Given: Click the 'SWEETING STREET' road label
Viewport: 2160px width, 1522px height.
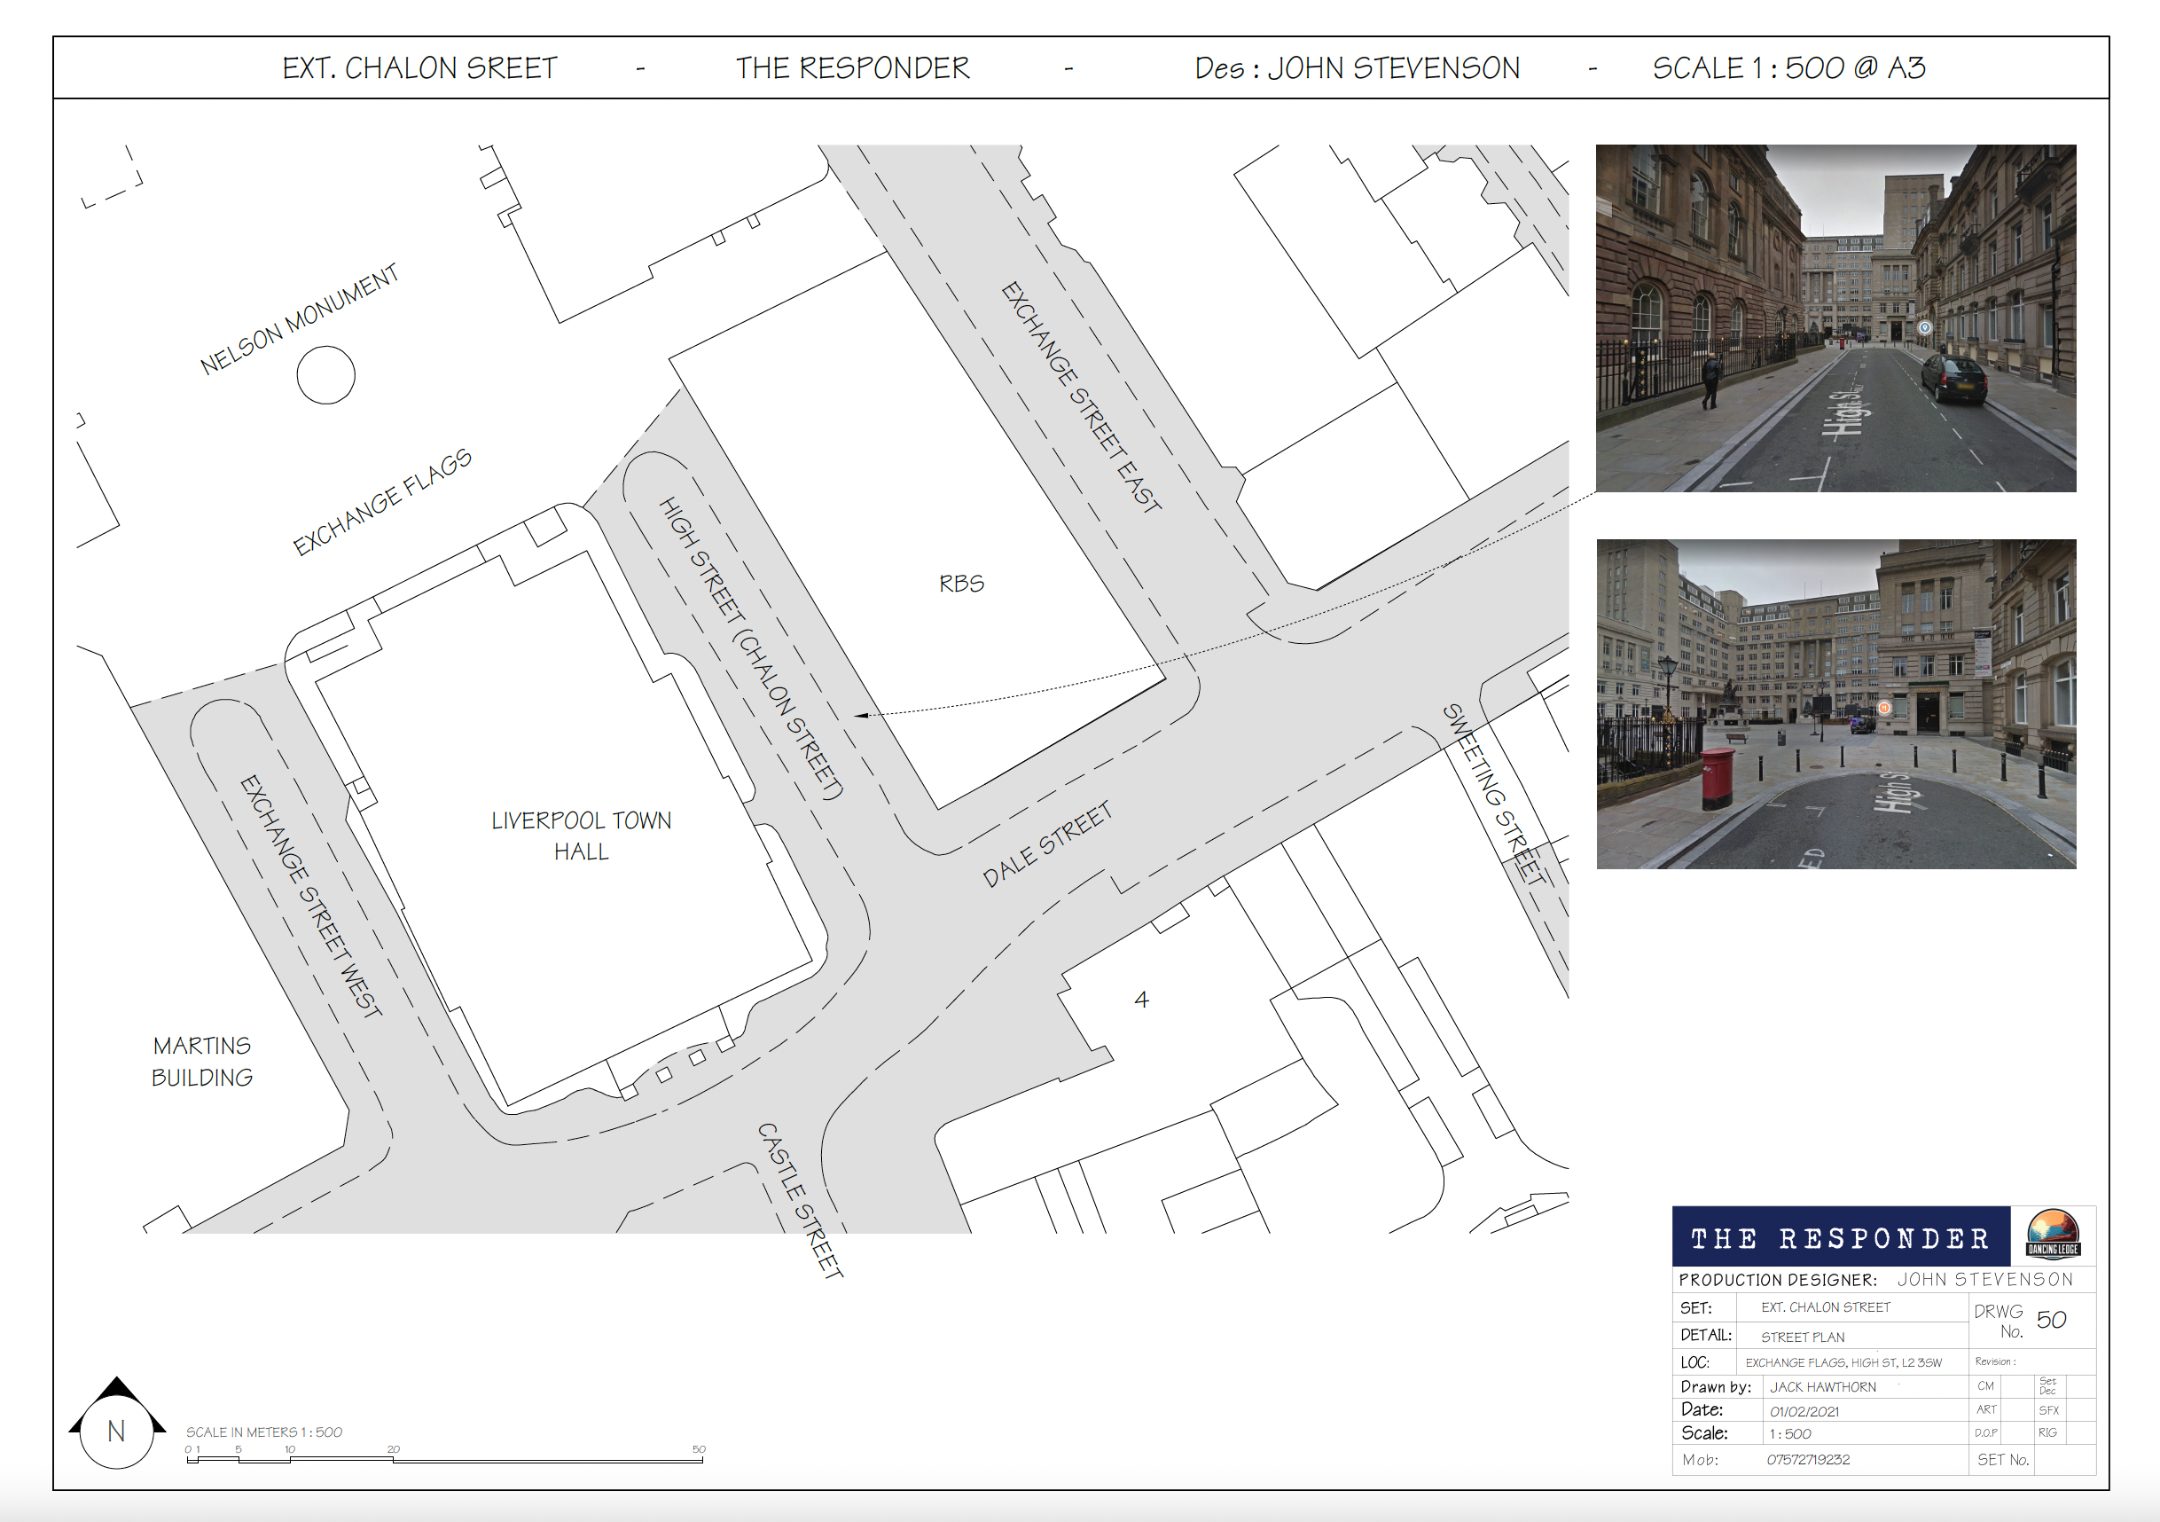Looking at the screenshot, I should (1495, 795).
